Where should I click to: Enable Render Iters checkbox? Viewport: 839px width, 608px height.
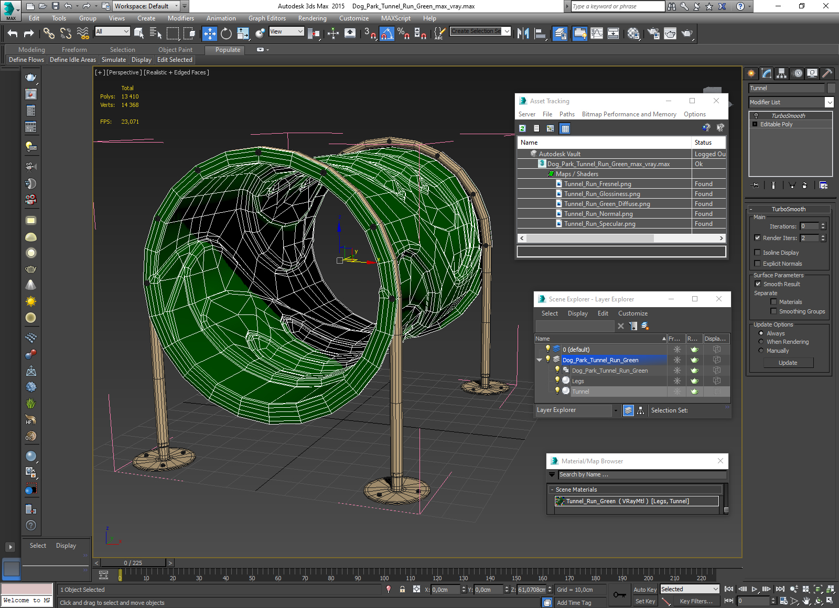click(x=757, y=237)
